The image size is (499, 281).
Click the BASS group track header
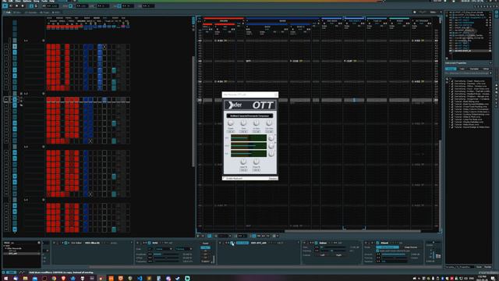click(282, 21)
